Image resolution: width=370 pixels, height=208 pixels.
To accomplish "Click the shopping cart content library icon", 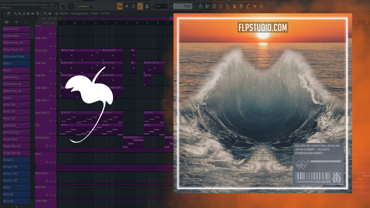I will pyautogui.click(x=262, y=6).
